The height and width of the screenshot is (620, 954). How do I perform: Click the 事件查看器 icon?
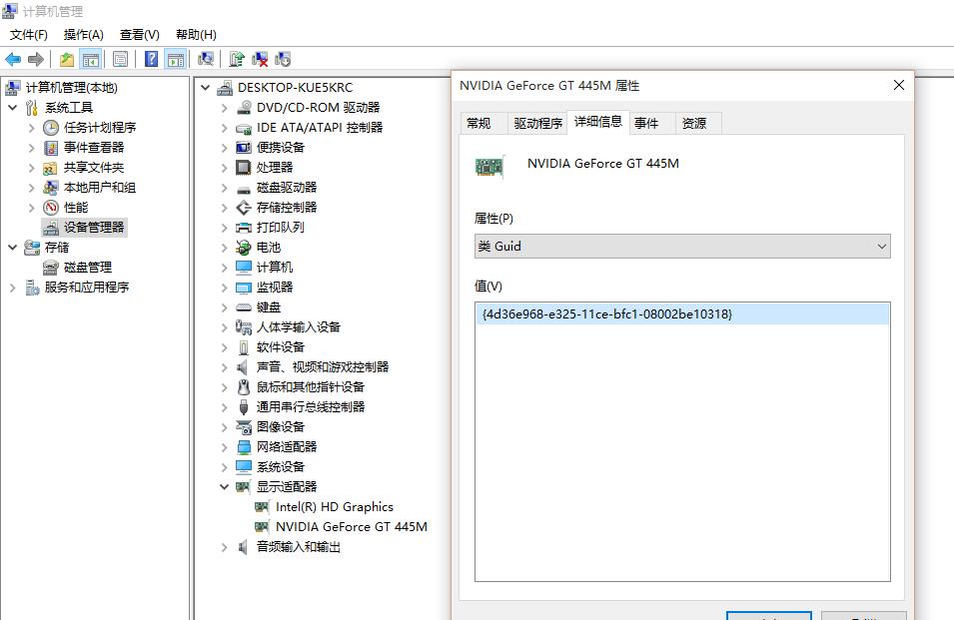click(x=51, y=148)
